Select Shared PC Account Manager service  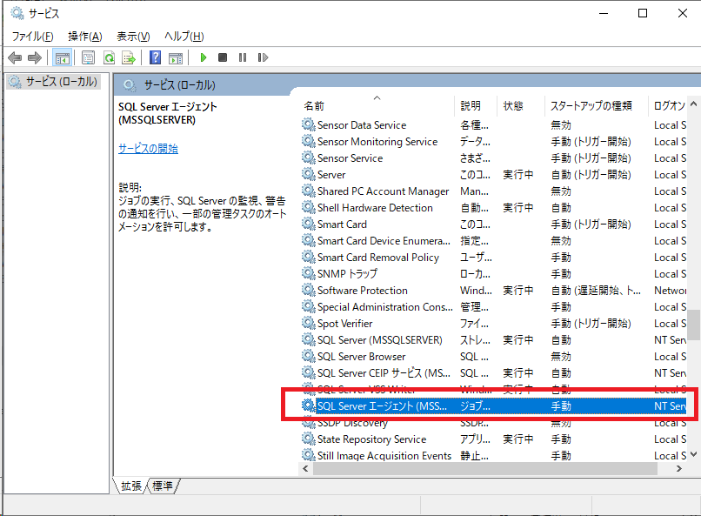(493, 191)
